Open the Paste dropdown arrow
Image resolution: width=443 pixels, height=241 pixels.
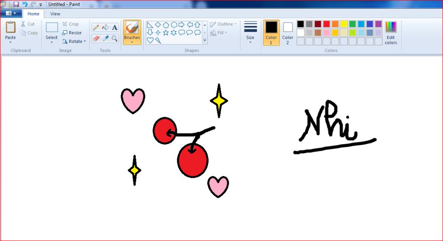10,42
